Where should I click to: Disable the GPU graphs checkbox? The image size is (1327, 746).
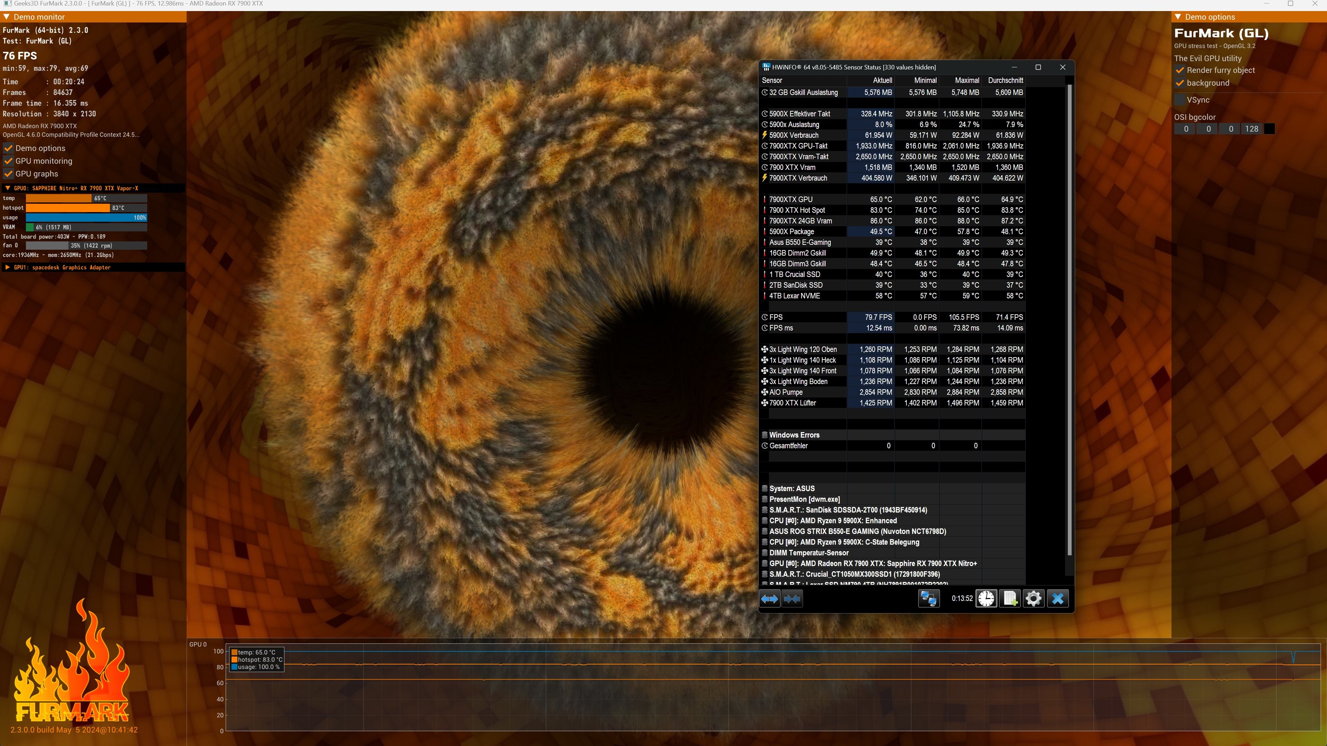coord(9,174)
